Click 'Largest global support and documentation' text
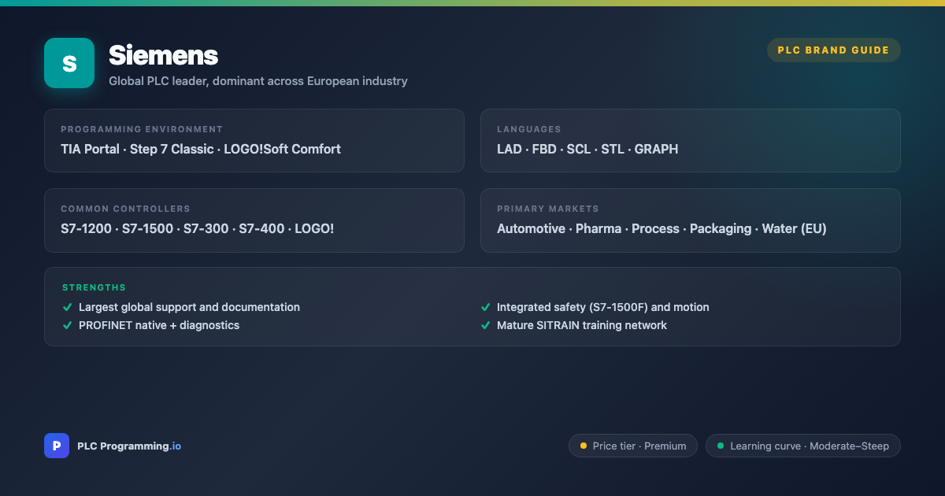The image size is (945, 496). [x=189, y=307]
